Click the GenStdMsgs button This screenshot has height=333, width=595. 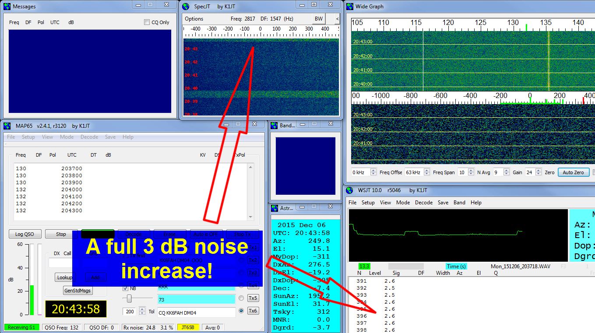(x=78, y=291)
